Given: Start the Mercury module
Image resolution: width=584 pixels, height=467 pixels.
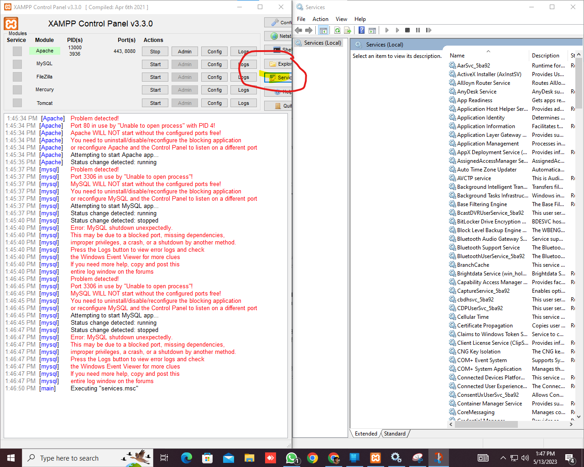Looking at the screenshot, I should (x=155, y=90).
